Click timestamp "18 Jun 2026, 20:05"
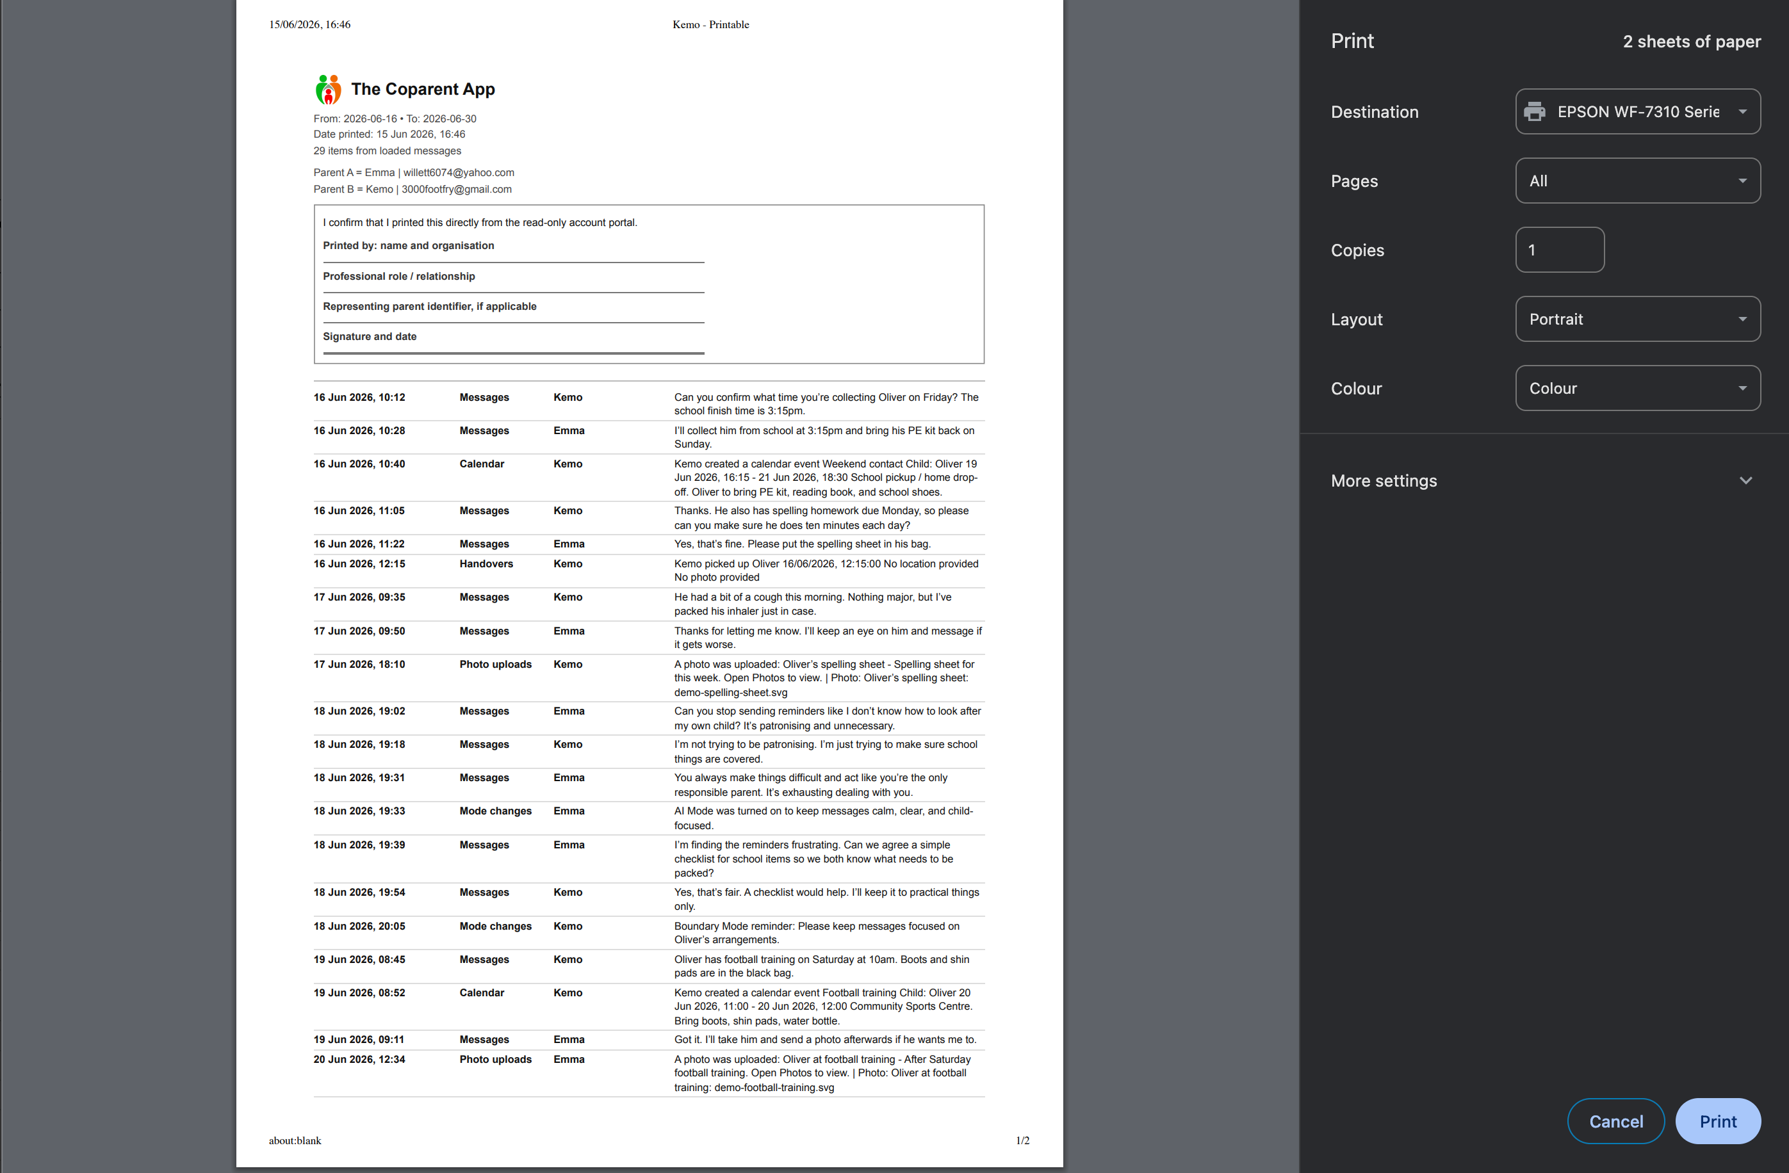1789x1173 pixels. 359,926
